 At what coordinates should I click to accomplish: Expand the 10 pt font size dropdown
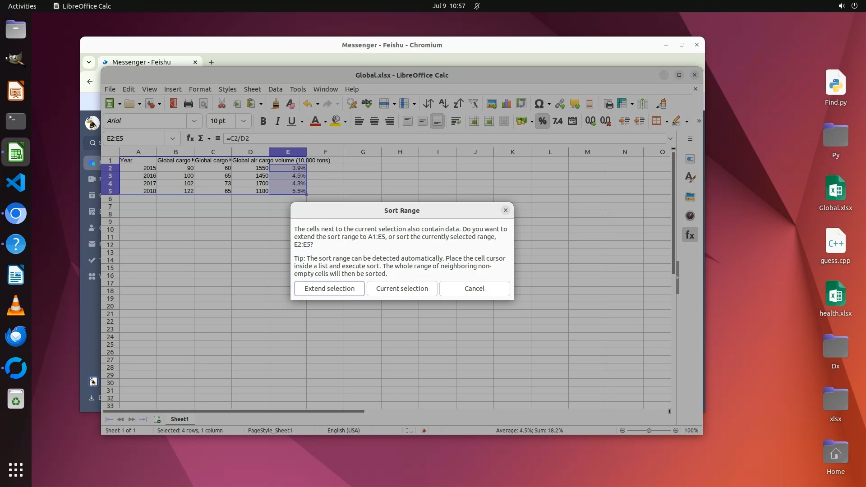coord(244,121)
